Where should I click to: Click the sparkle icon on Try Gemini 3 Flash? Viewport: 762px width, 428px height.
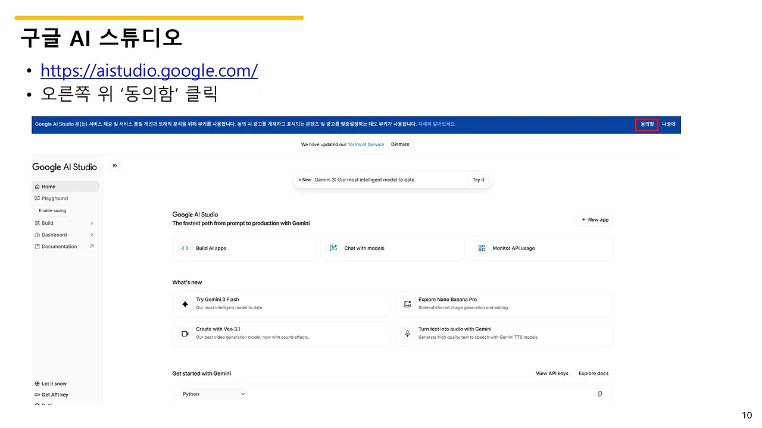coord(185,304)
